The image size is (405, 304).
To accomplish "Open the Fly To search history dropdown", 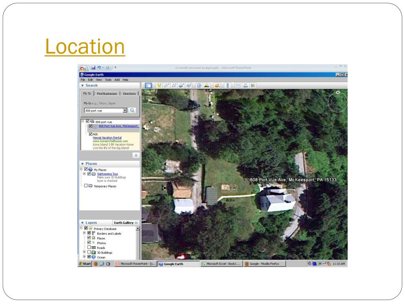I will [125, 110].
